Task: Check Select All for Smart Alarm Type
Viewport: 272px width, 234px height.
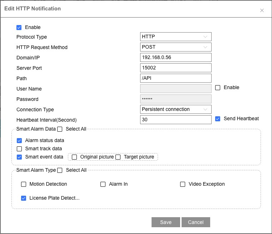Action: coord(60,170)
